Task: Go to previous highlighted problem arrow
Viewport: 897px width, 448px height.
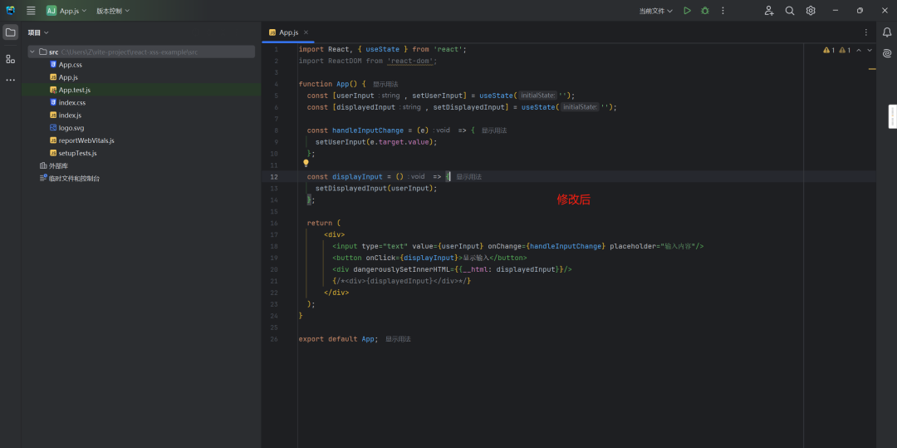Action: coord(858,51)
